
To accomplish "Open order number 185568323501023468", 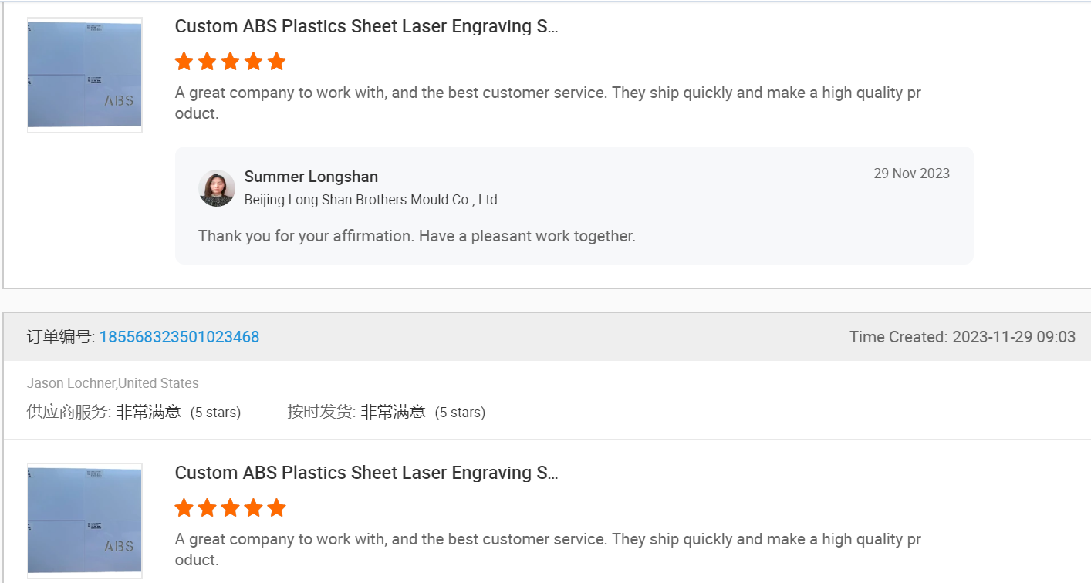I will pos(179,337).
